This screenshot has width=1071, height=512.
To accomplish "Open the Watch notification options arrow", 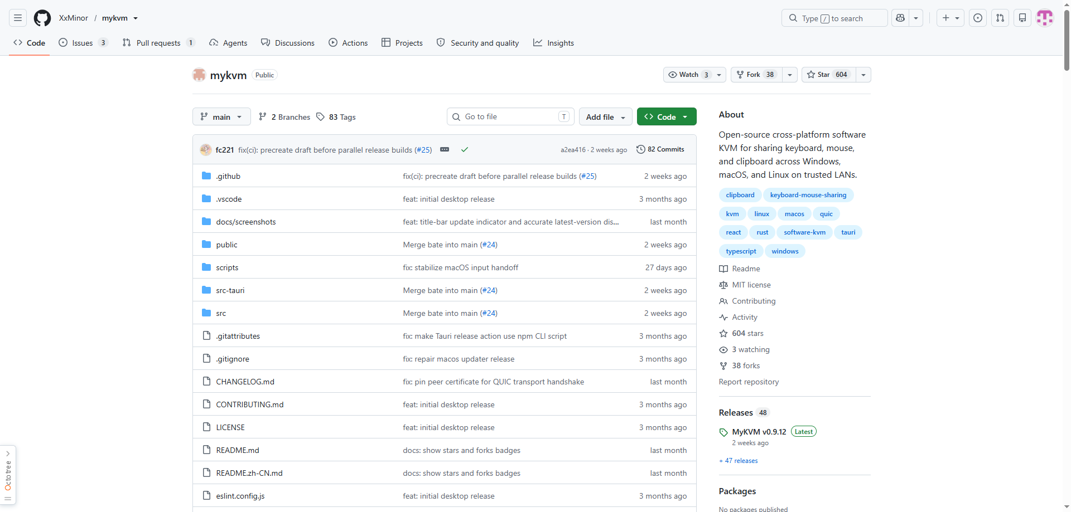I will pos(719,75).
